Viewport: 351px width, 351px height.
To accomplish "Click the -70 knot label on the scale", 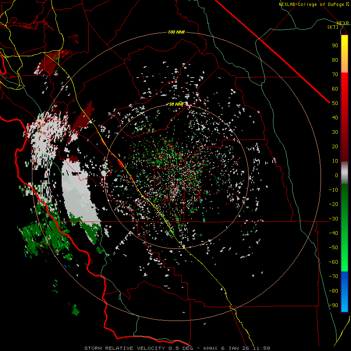I will pos(333,277).
